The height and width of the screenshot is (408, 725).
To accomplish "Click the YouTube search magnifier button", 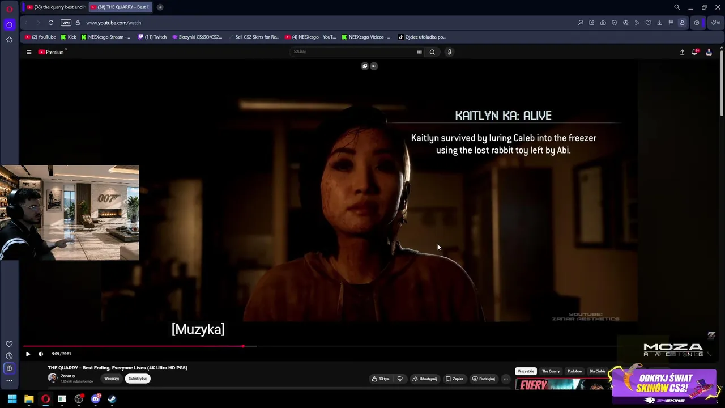I will [x=432, y=52].
